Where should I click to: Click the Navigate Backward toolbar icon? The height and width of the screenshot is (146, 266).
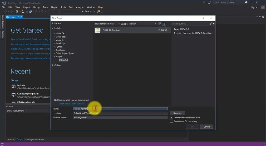coord(6,12)
